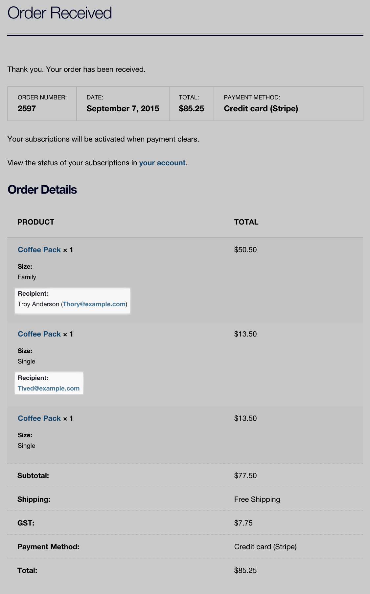Open the last Coffee Pack product link
The height and width of the screenshot is (594, 370).
pos(39,418)
